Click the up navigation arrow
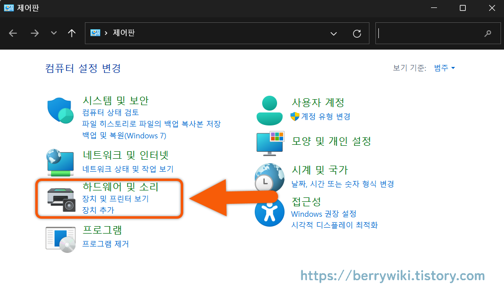 pyautogui.click(x=71, y=33)
